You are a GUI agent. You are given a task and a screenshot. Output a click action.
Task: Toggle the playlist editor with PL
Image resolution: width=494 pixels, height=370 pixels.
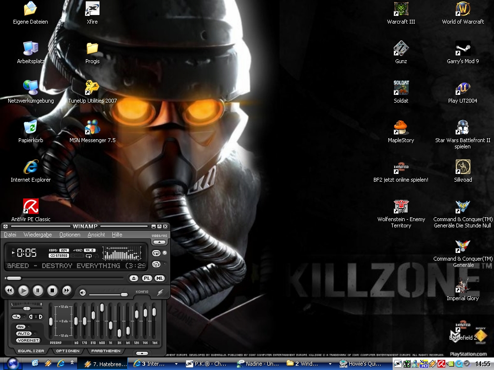[x=147, y=278]
